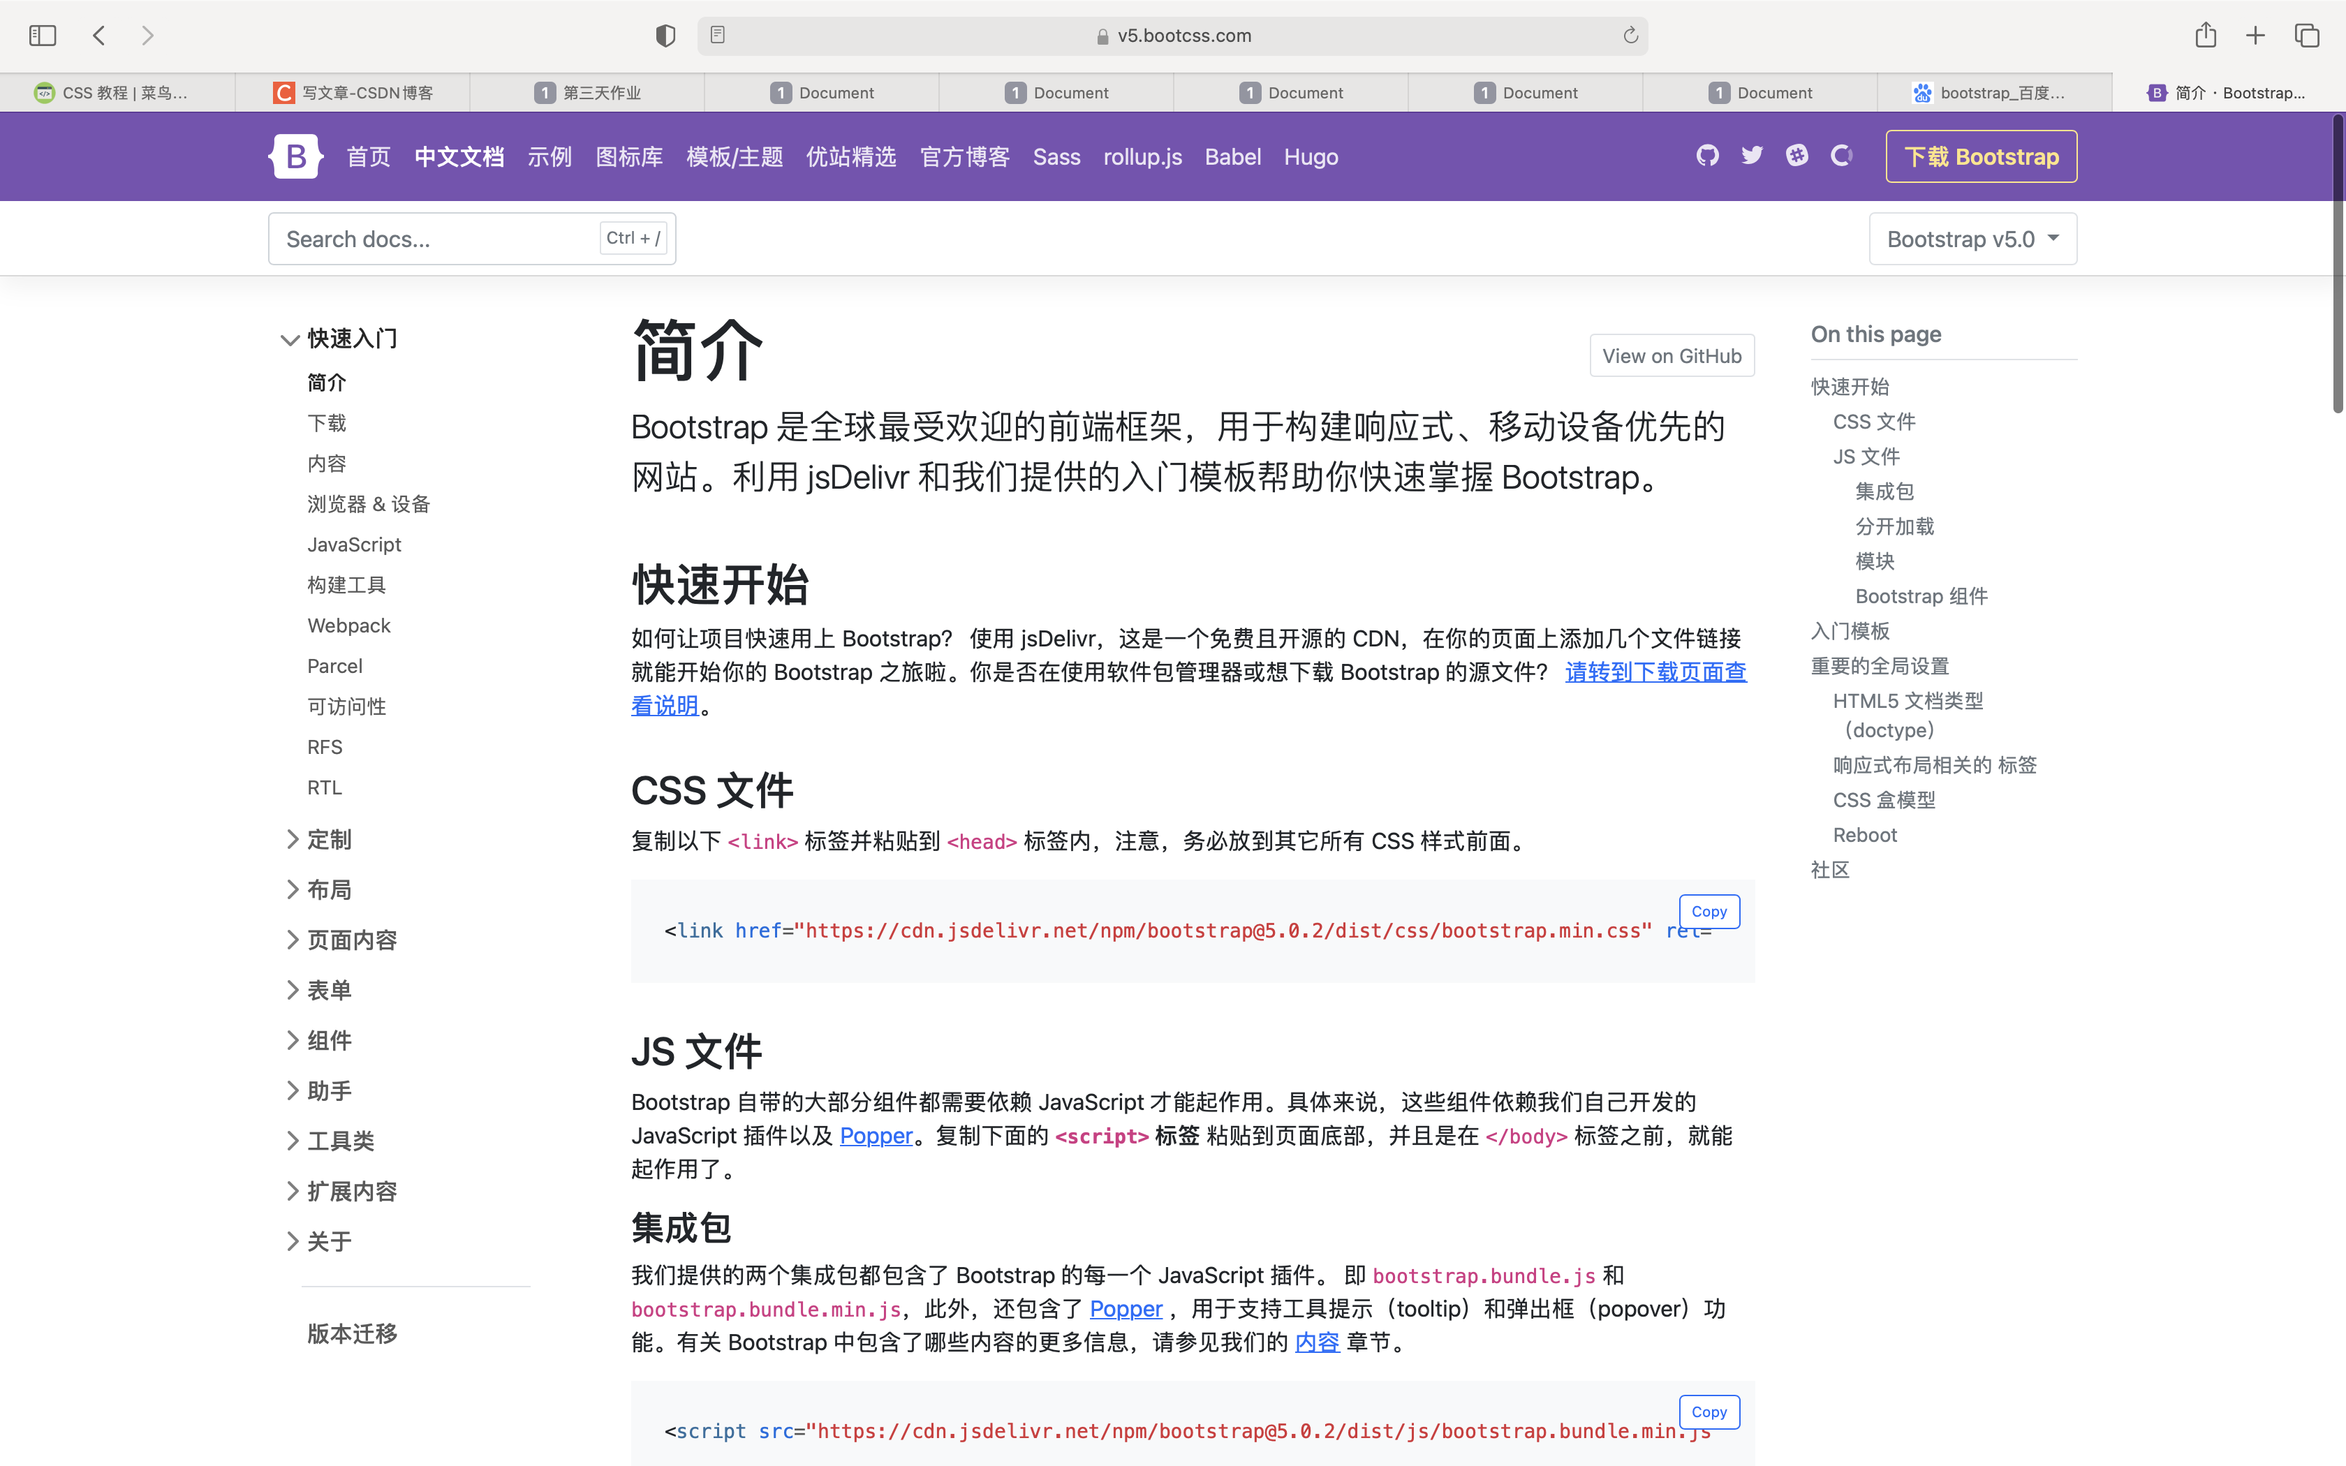Viewport: 2346px width, 1466px height.
Task: Collapse the 快速入门 sidebar section
Action: (339, 339)
